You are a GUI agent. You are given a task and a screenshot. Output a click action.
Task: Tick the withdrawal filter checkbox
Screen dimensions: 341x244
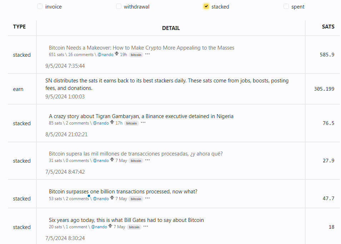(x=119, y=6)
